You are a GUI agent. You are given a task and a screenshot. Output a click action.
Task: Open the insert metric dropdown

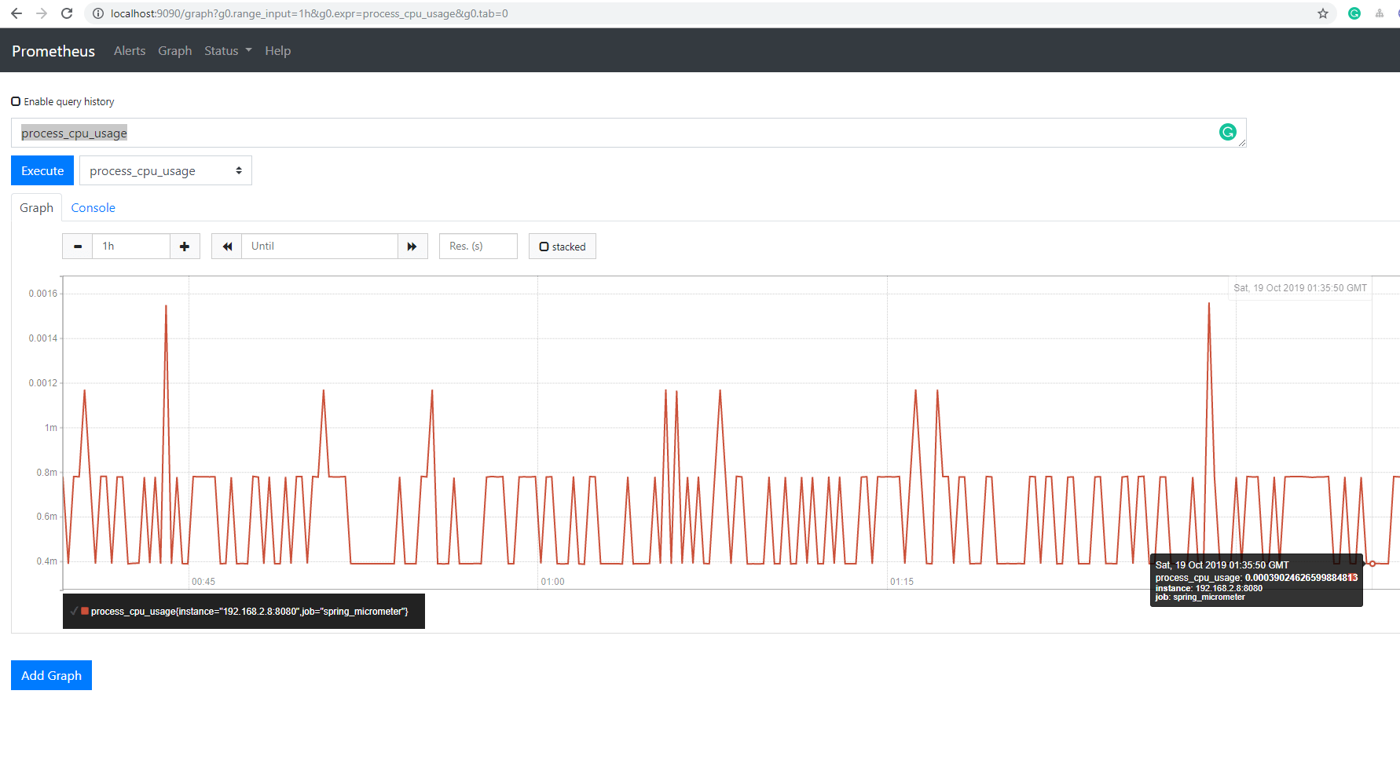click(165, 170)
